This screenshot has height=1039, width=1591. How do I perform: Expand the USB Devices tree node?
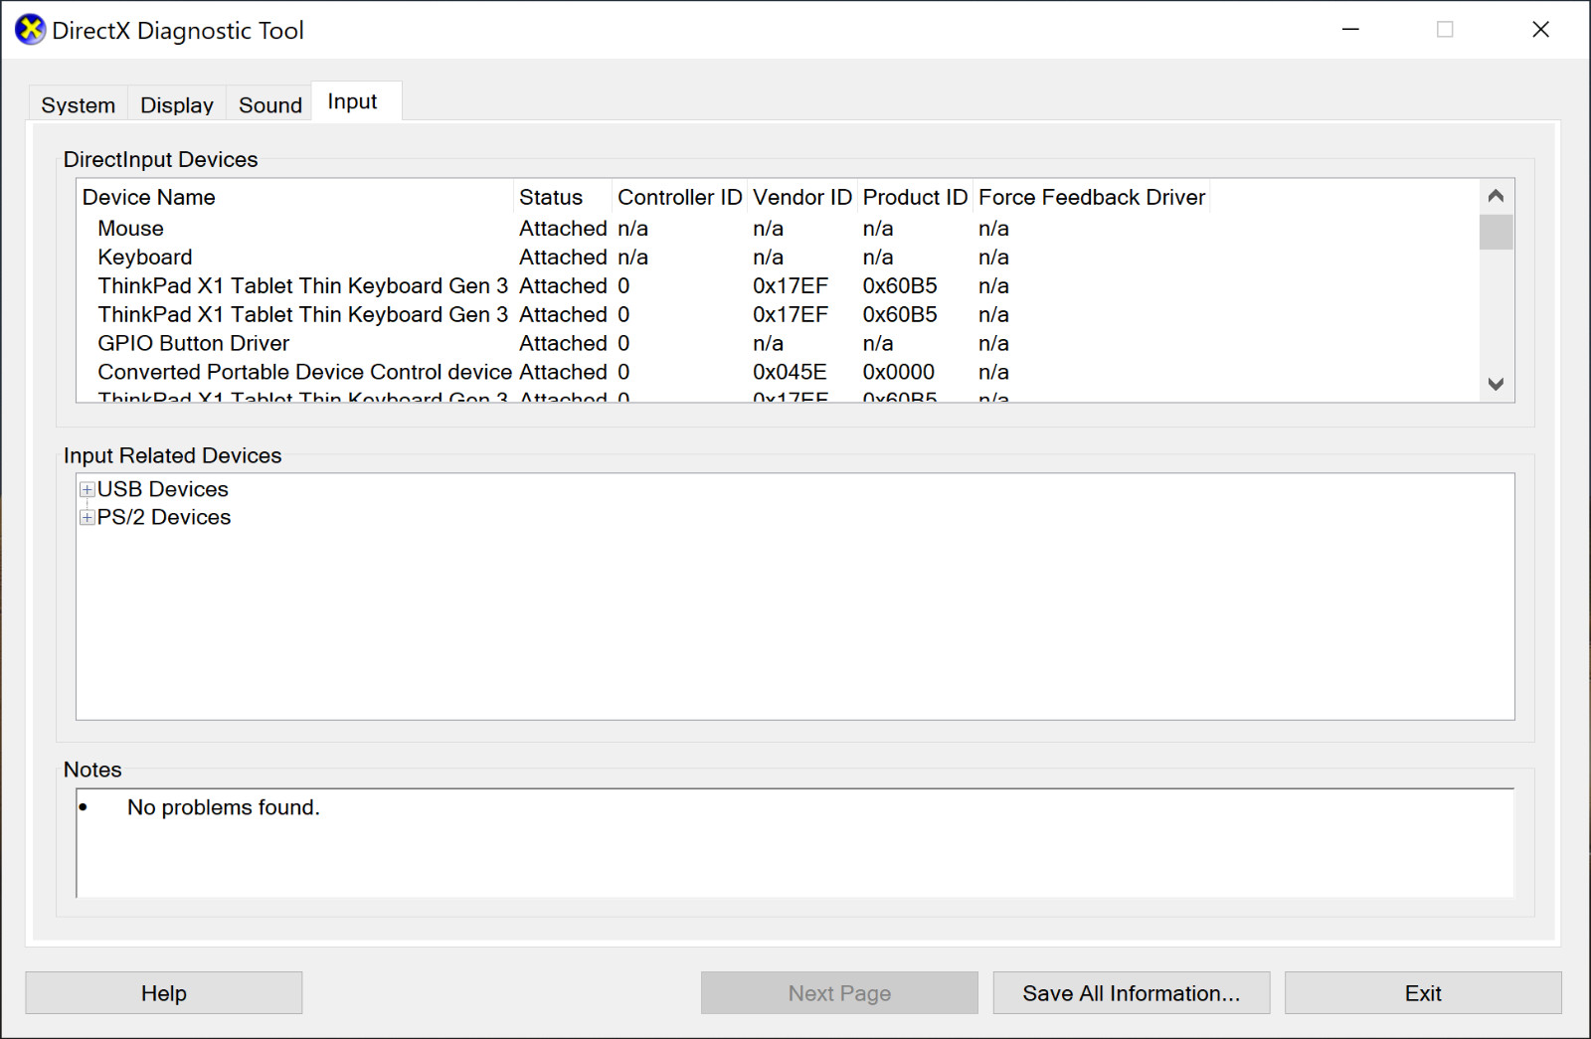(x=88, y=489)
